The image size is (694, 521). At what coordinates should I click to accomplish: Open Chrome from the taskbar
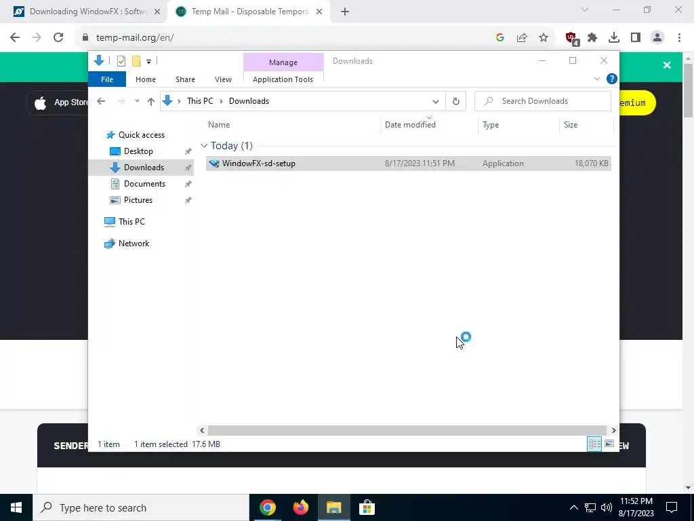point(267,507)
